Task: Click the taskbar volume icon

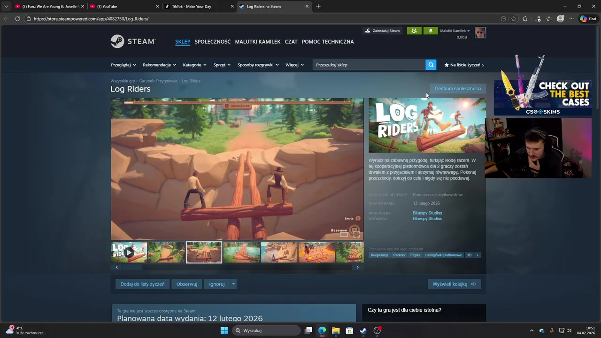Action: [569, 330]
